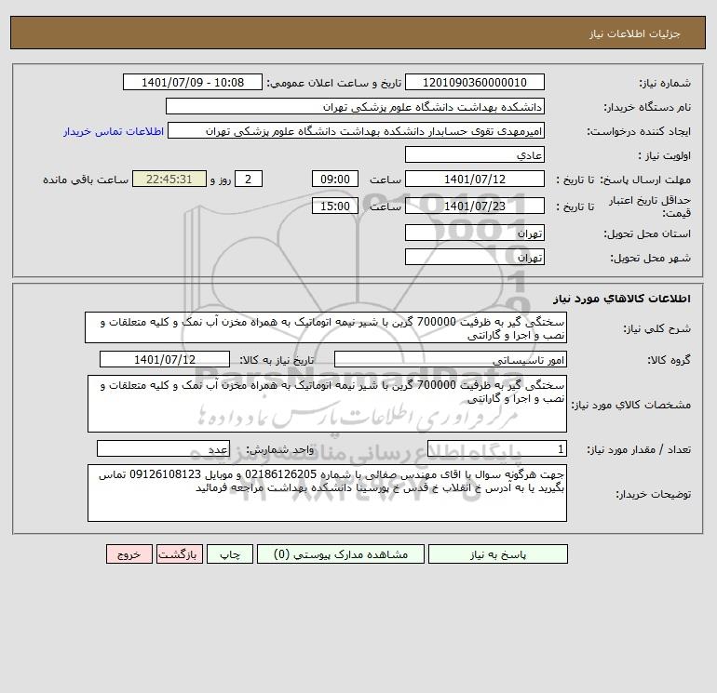717x693 pixels.
Task: Click delivery province field تهران
Action: [475, 233]
